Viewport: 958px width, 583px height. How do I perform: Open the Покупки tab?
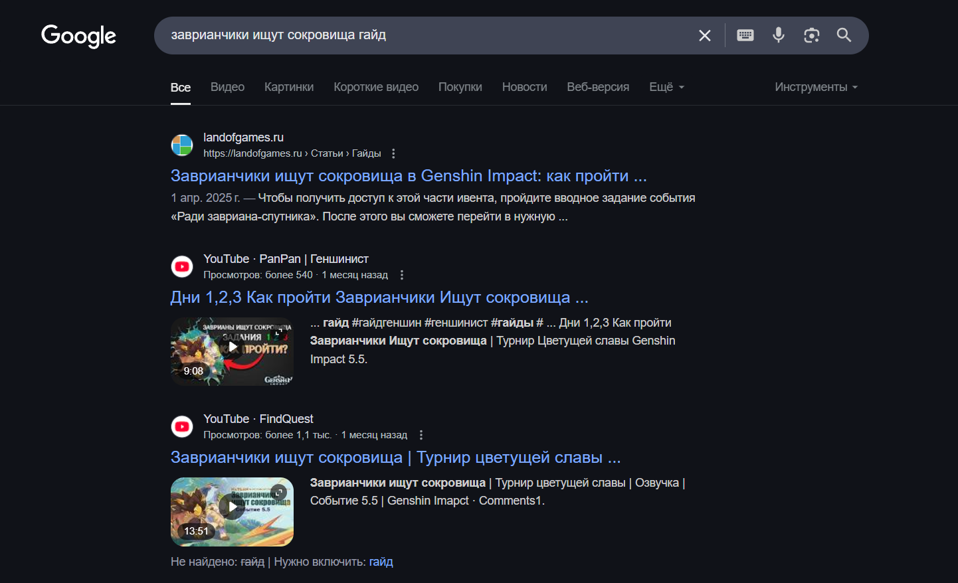click(460, 87)
